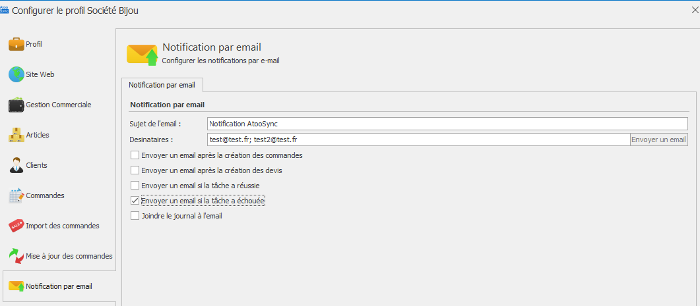Image resolution: width=700 pixels, height=306 pixels.
Task: Open Mise à jour des commandes arrows icon
Action: pyautogui.click(x=16, y=256)
